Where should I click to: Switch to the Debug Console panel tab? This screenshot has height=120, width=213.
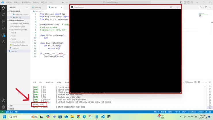[50, 82]
